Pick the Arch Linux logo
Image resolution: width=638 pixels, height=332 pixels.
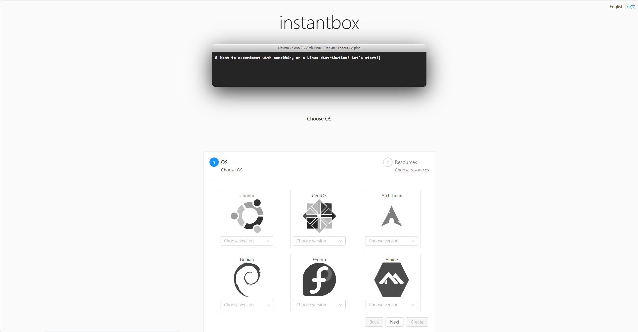[x=391, y=216]
